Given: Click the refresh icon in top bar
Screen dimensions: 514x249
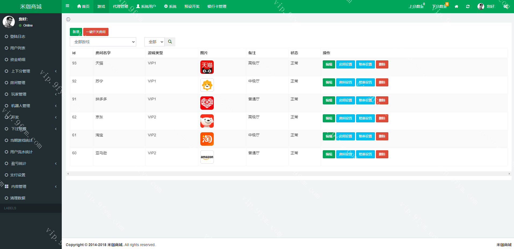Looking at the screenshot, I should click(x=468, y=6).
